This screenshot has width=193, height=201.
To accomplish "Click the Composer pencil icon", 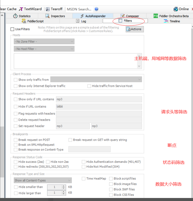I will [123, 16].
